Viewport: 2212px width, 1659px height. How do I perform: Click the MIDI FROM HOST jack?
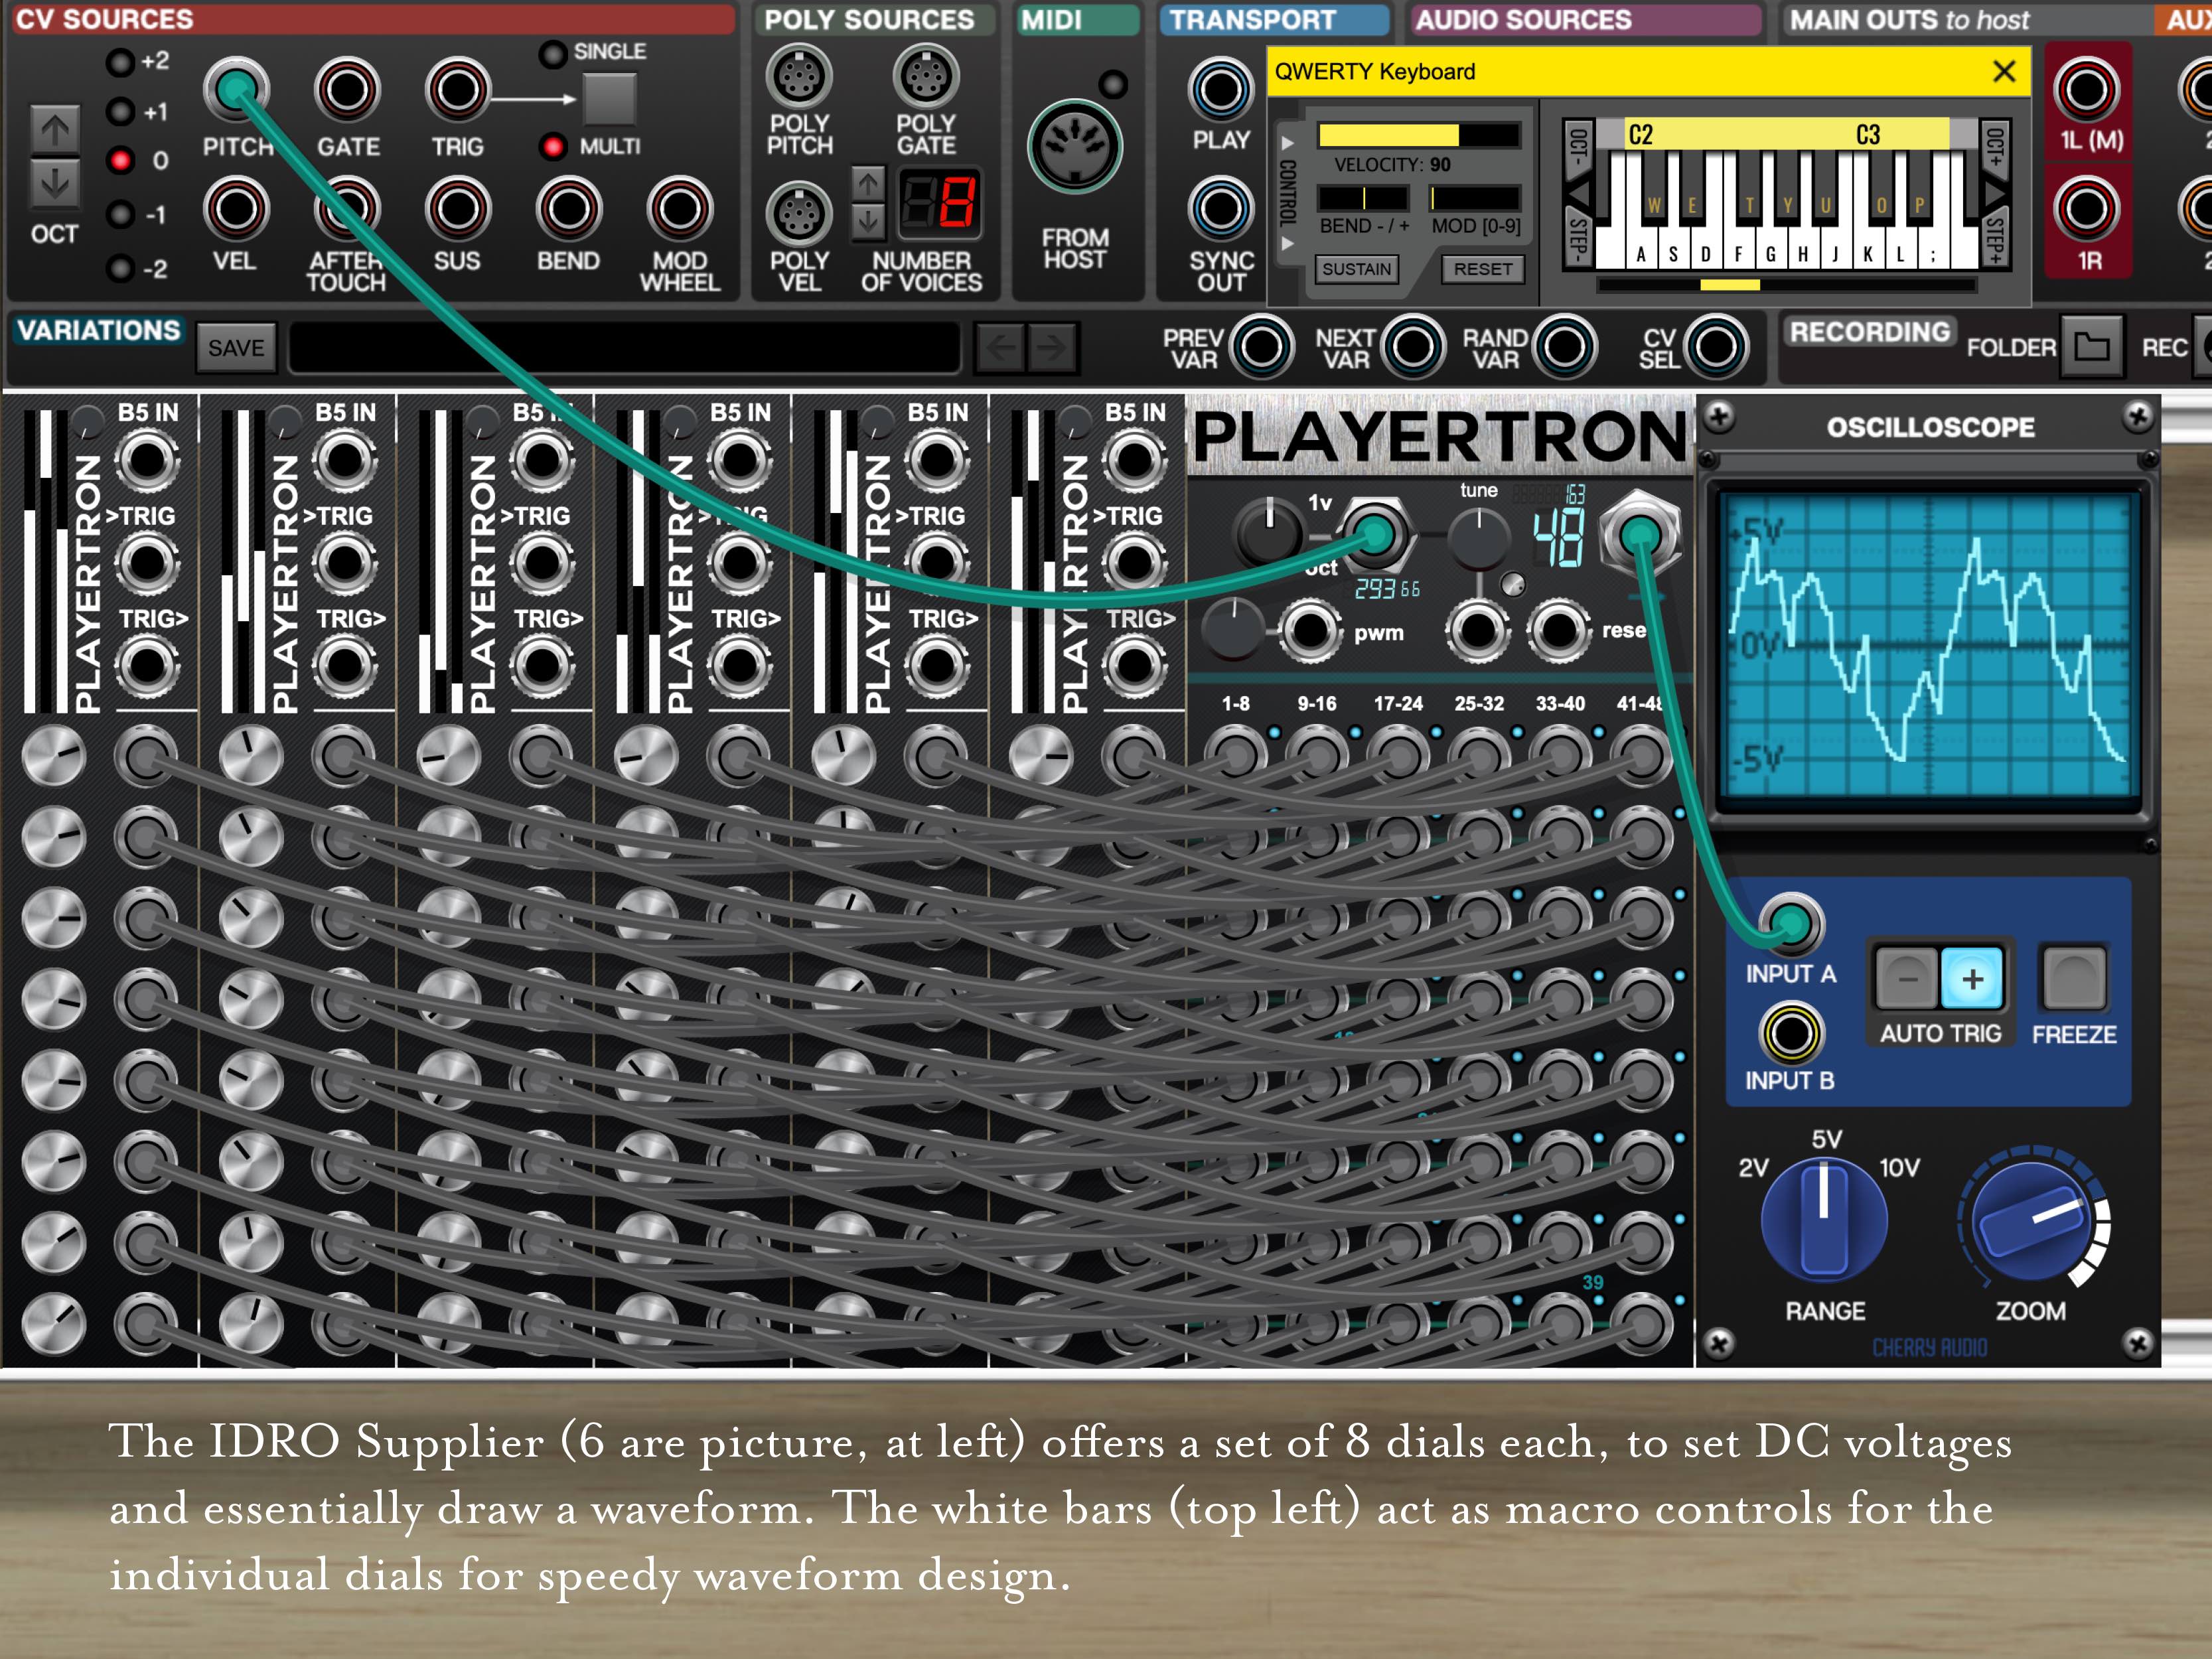[x=1075, y=147]
